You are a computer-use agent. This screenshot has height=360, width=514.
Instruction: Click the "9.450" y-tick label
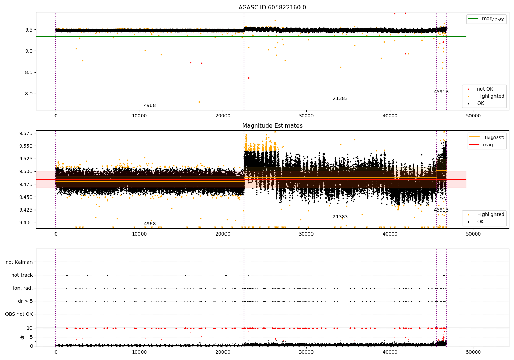[26, 197]
